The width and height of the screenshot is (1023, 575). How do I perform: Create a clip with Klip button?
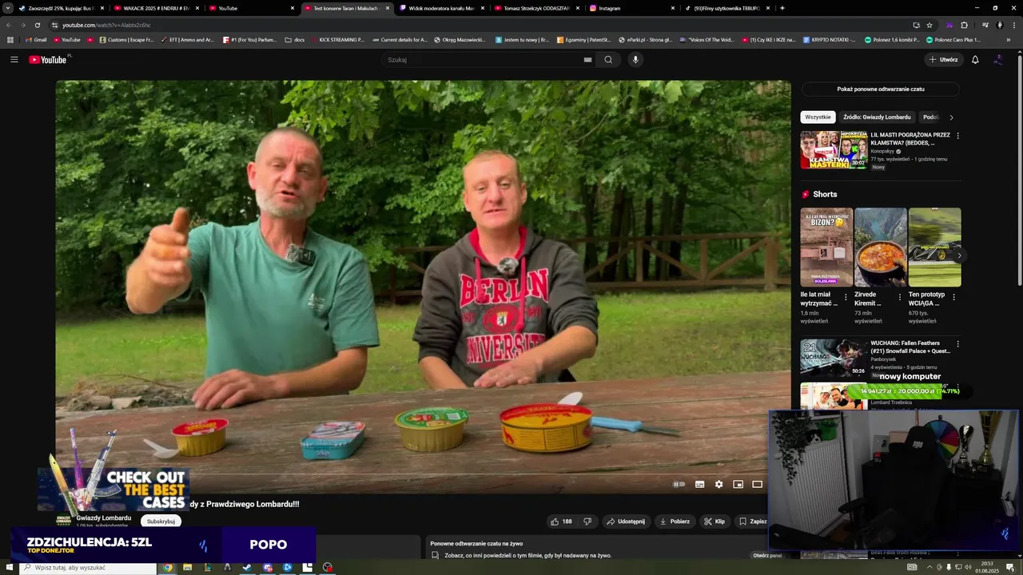pos(715,521)
